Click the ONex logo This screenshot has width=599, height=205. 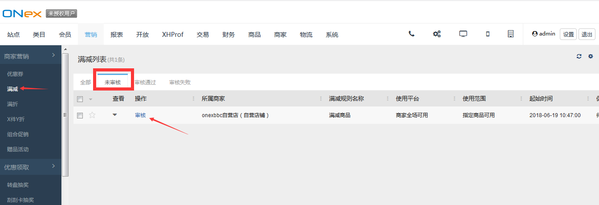pyautogui.click(x=22, y=13)
